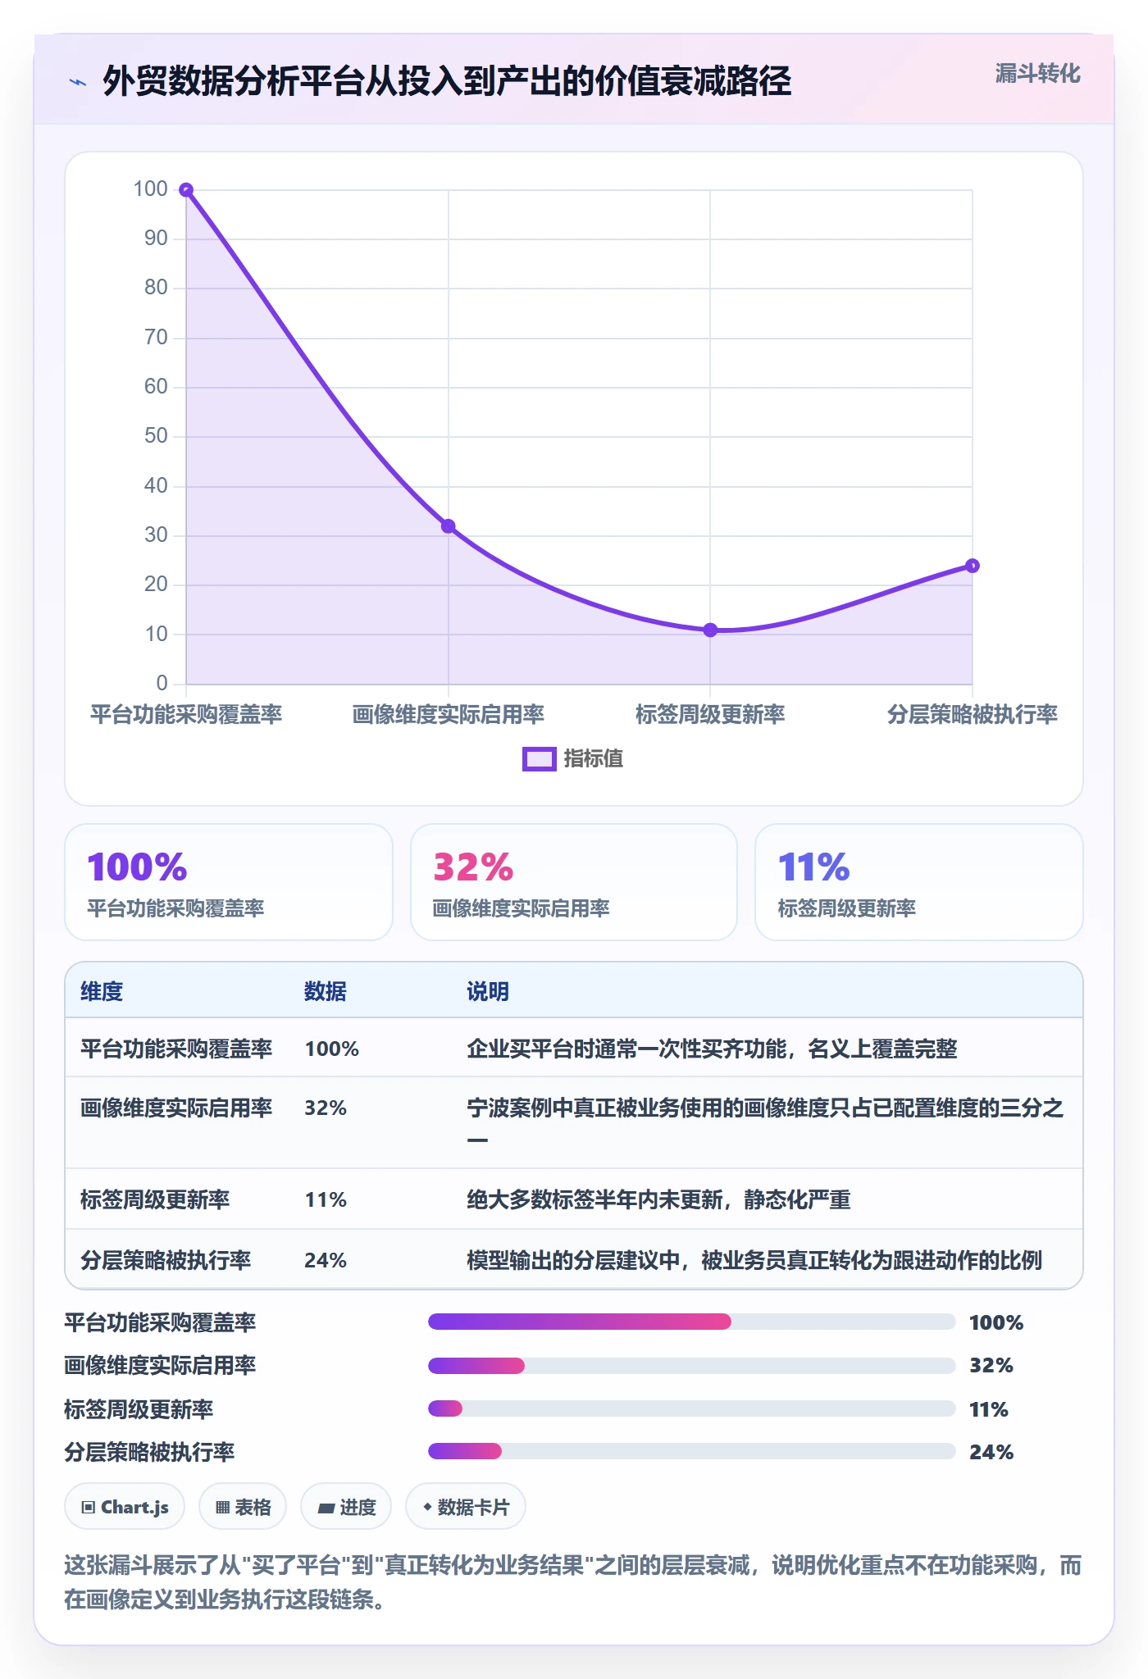Click the diamond icon inside the 数据卡片 chip
Screen dimensions: 1148x1679
(x=427, y=1507)
